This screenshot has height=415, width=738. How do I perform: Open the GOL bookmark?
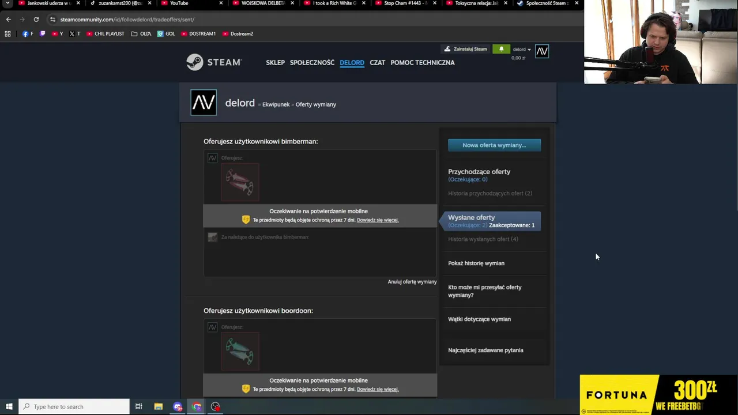click(x=166, y=34)
